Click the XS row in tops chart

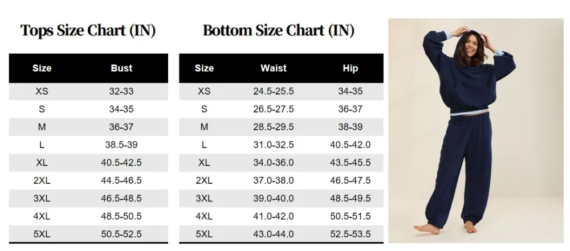(88, 91)
